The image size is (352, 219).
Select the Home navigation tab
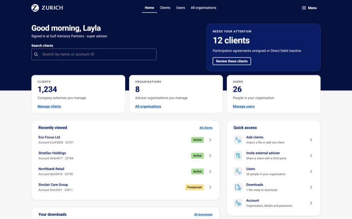[x=149, y=8]
